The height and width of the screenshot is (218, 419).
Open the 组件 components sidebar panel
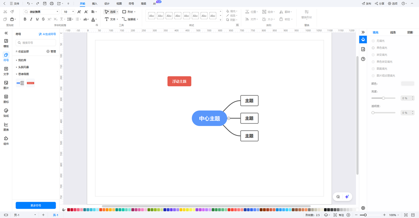pyautogui.click(x=6, y=140)
